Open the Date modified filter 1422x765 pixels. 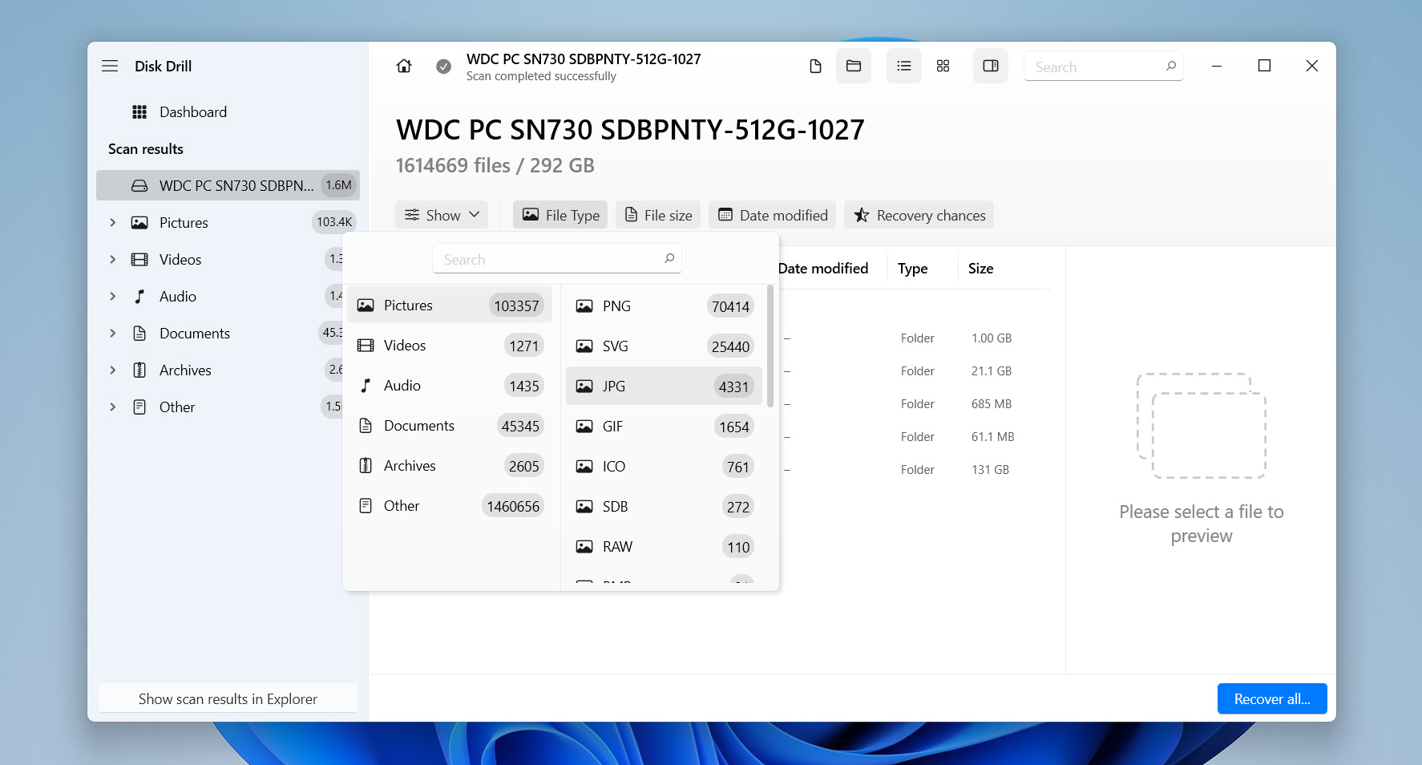pyautogui.click(x=773, y=215)
